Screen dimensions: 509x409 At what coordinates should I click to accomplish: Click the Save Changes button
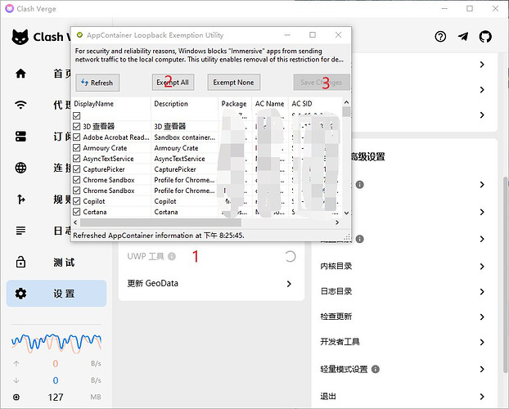(x=321, y=83)
